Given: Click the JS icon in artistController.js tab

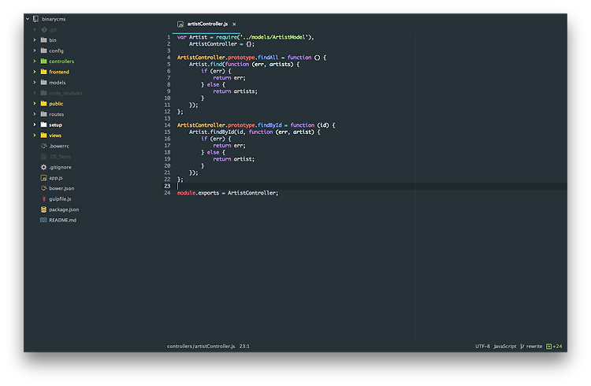Looking at the screenshot, I should coord(180,24).
